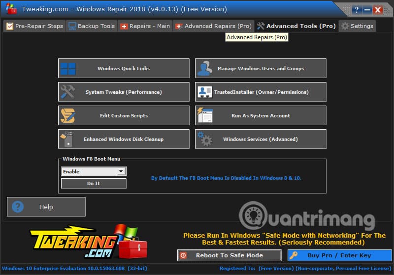
Task: Click the red cross icon on Repairs - Main tab
Action: point(124,27)
